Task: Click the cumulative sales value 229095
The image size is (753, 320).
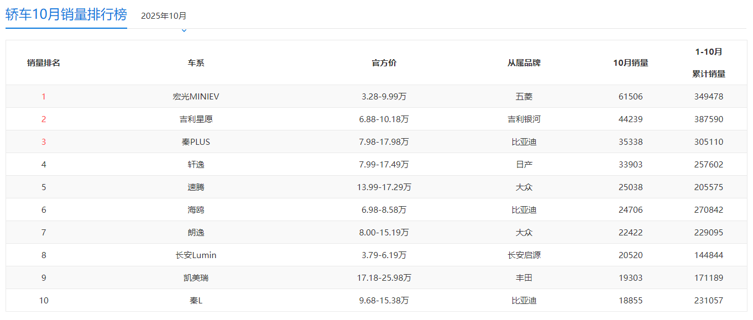Action: (x=709, y=233)
